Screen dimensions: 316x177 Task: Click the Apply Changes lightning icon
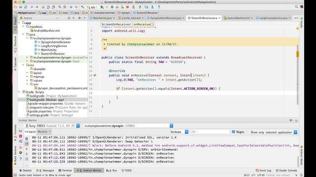point(107,7)
